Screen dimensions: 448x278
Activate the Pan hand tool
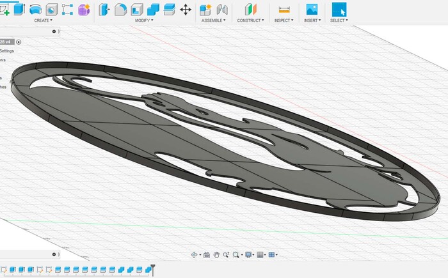[x=217, y=255]
